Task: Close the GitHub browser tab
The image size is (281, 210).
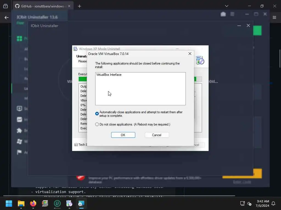Action: click(x=69, y=6)
